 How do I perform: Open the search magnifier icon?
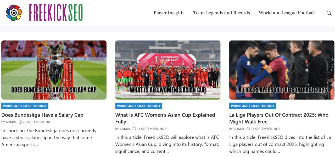point(329,13)
